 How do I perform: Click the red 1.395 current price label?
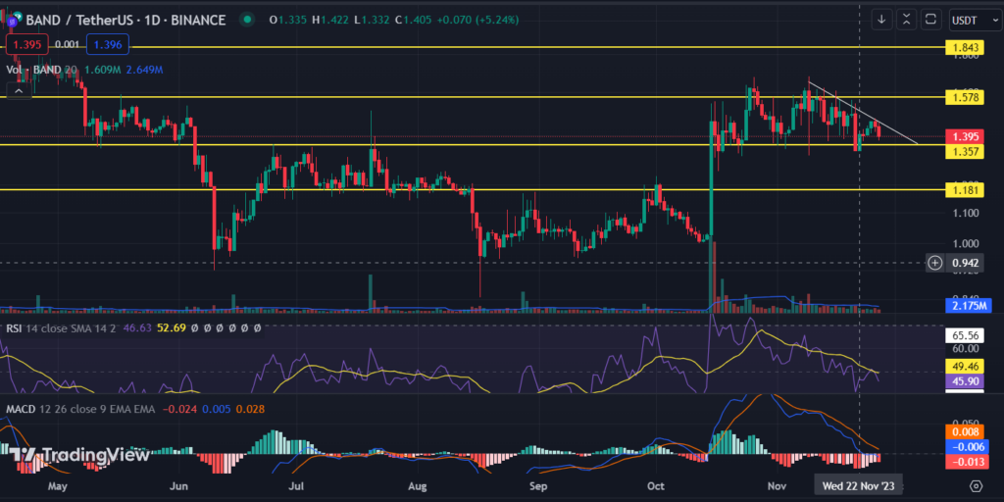[963, 136]
